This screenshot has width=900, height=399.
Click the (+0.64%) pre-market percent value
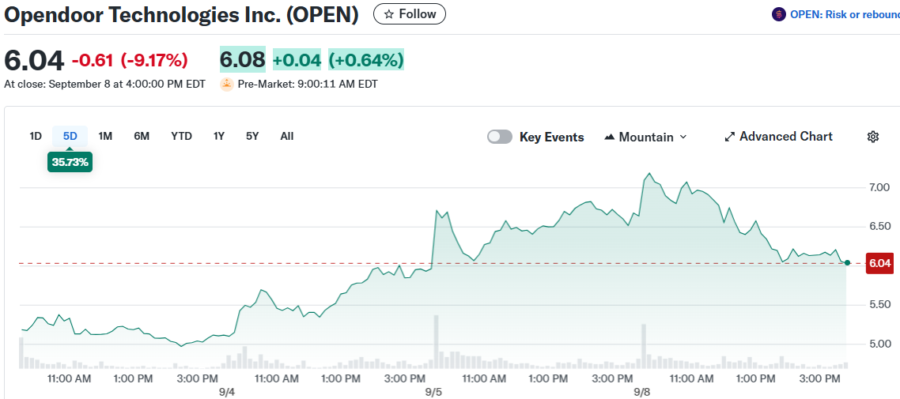point(366,59)
